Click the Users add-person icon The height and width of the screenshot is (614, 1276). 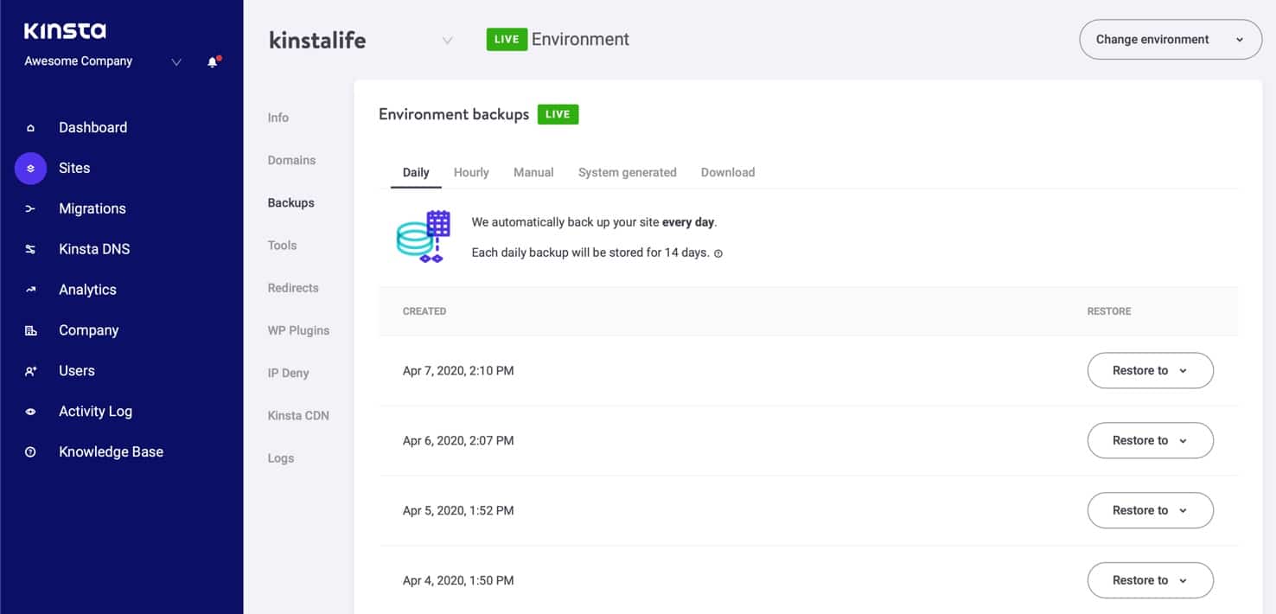31,371
